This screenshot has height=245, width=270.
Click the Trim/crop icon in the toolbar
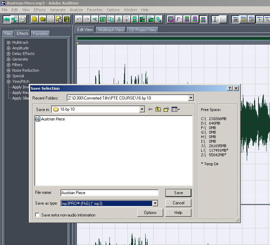point(103,19)
